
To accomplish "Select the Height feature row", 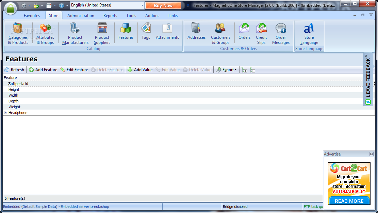I will [x=189, y=89].
